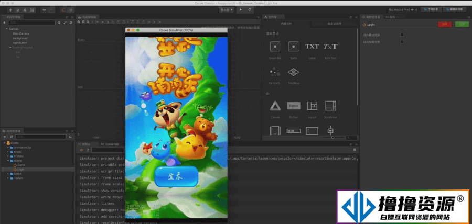
Task: Expand the Prefabs folder
Action: (x=8, y=156)
